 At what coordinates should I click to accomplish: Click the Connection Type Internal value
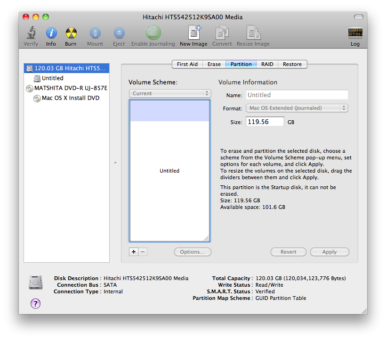[x=113, y=291]
